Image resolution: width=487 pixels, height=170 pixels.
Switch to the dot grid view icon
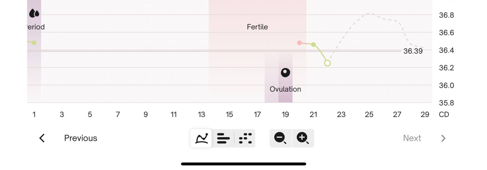click(x=245, y=138)
